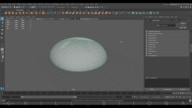Click the play forward button
The image size is (192, 108).
pos(183,93)
